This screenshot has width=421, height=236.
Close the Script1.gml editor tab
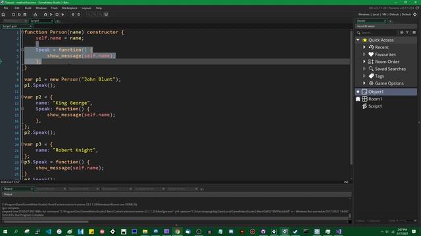click(30, 26)
